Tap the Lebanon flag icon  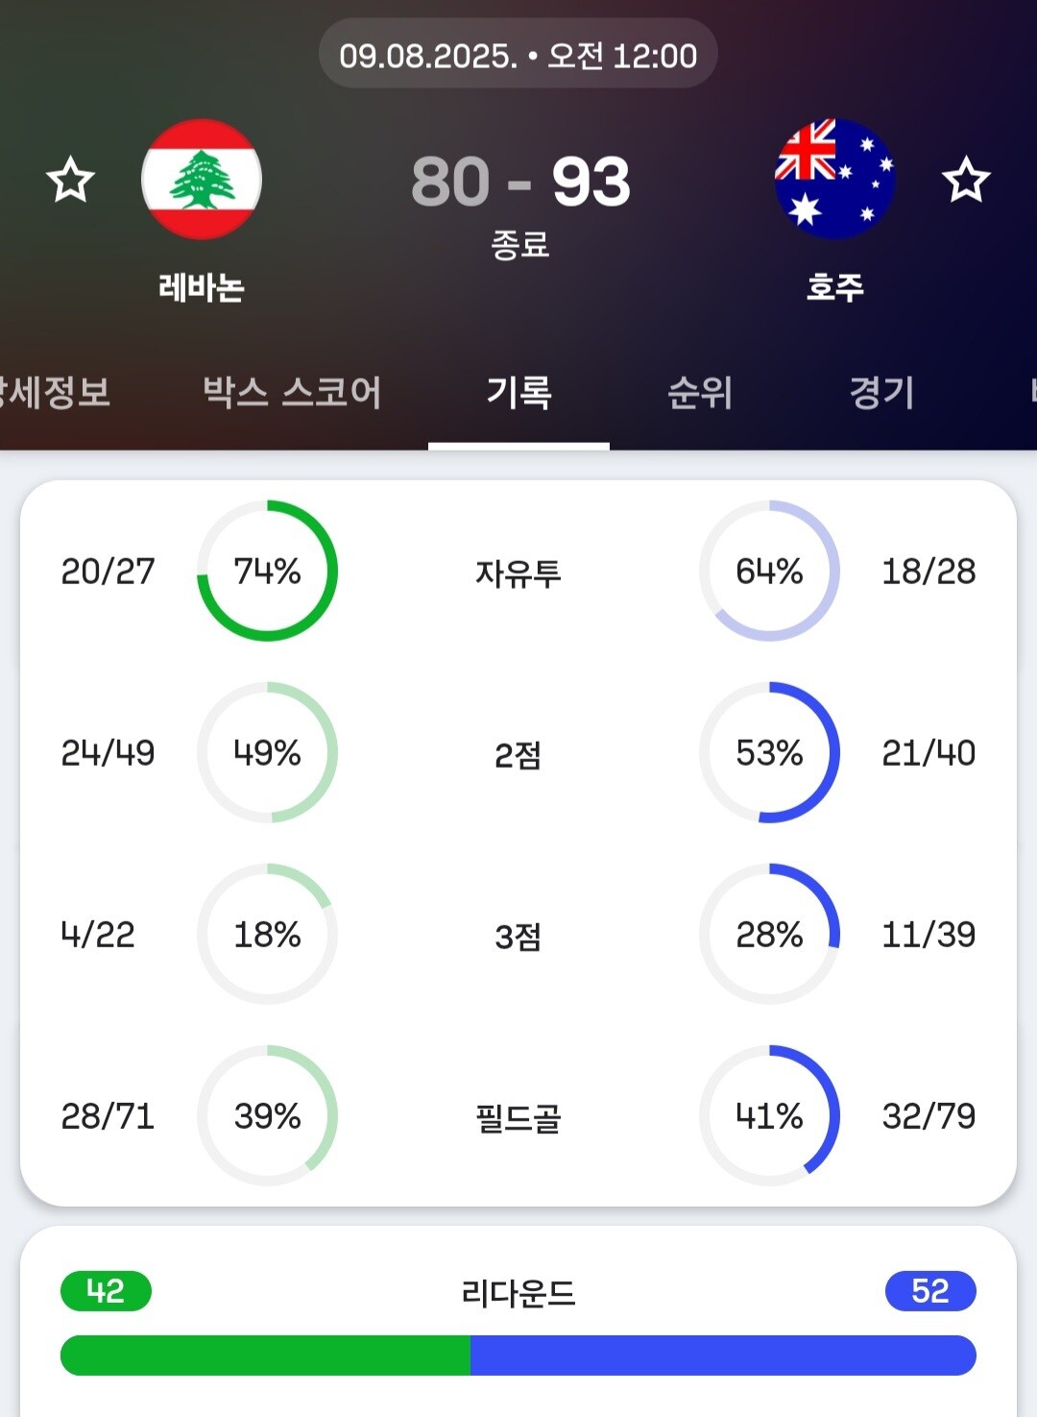coord(202,180)
